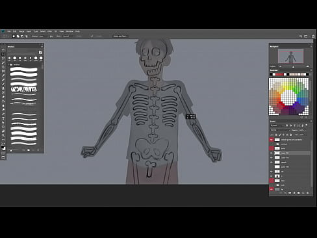Open the layer blend mode dropdown
Image resolution: width=317 pixels, height=238 pixels.
(x=280, y=130)
